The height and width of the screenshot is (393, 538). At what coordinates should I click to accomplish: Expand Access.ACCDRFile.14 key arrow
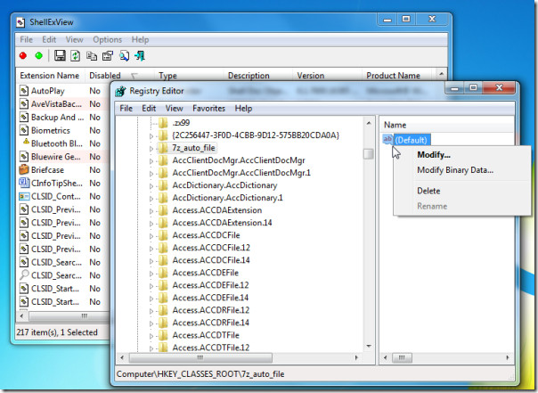151,323
